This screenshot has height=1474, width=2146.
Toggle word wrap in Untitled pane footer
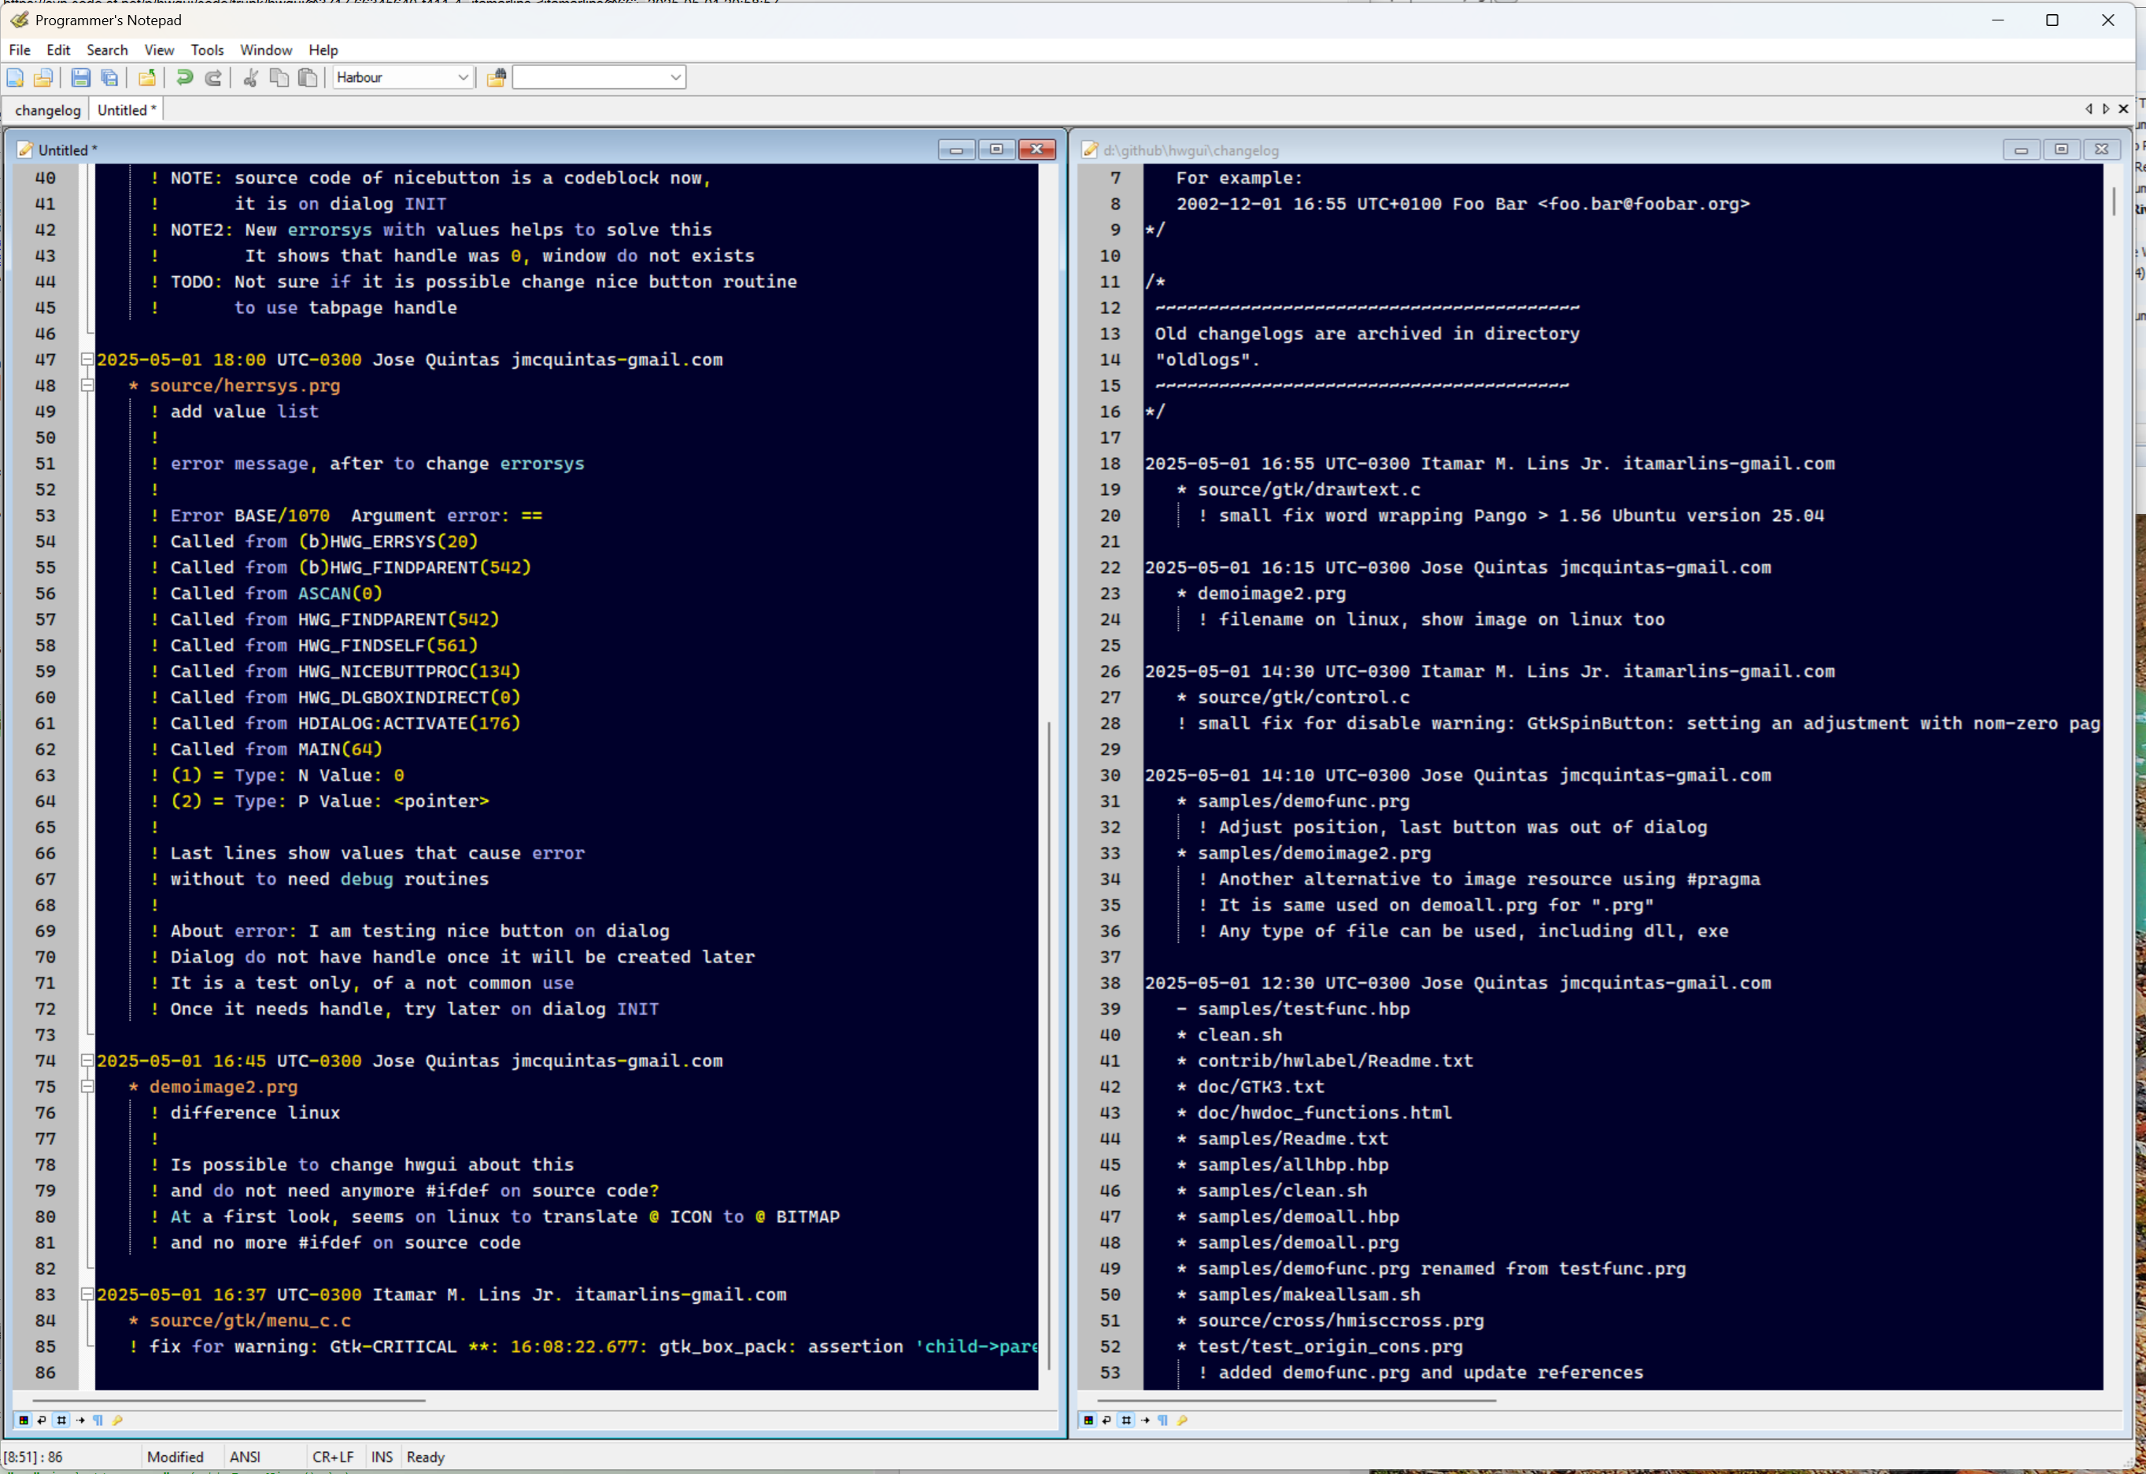pos(42,1420)
